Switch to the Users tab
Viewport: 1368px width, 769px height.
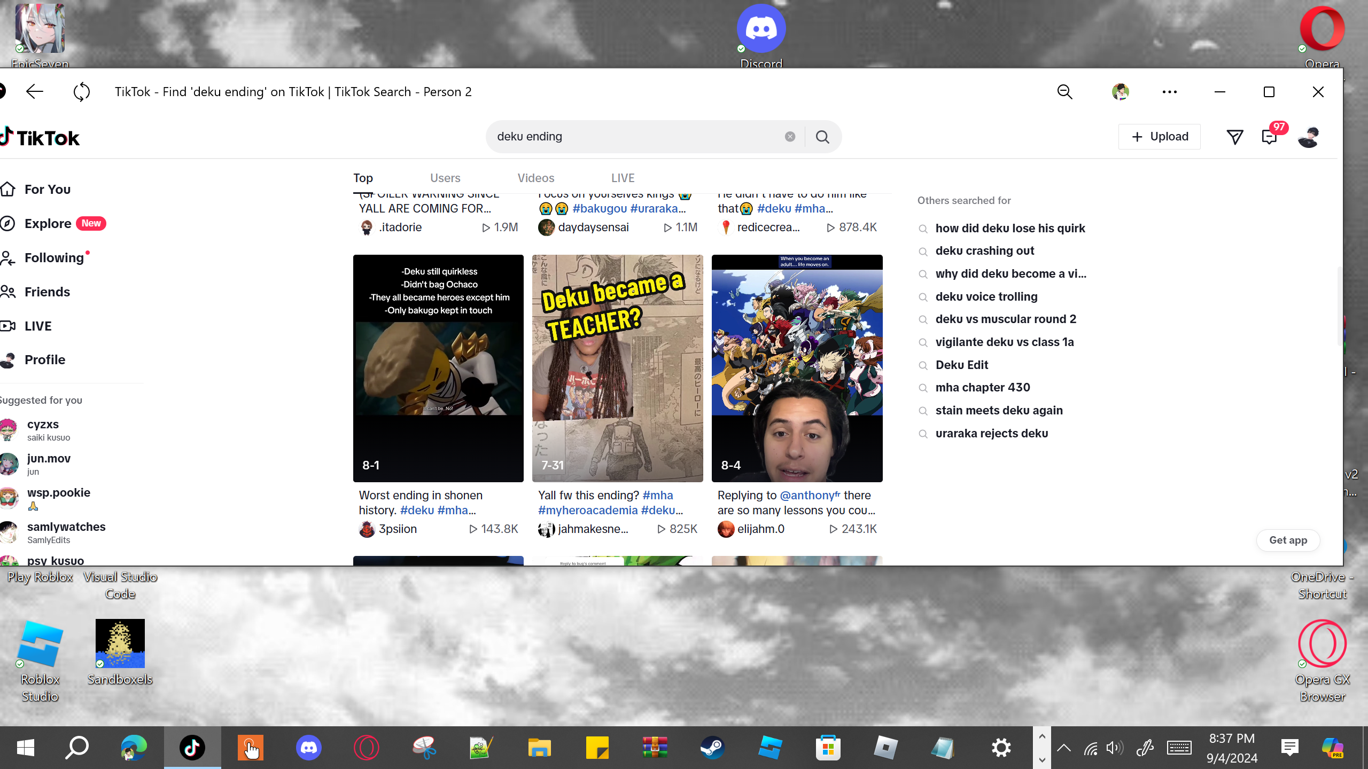click(445, 178)
